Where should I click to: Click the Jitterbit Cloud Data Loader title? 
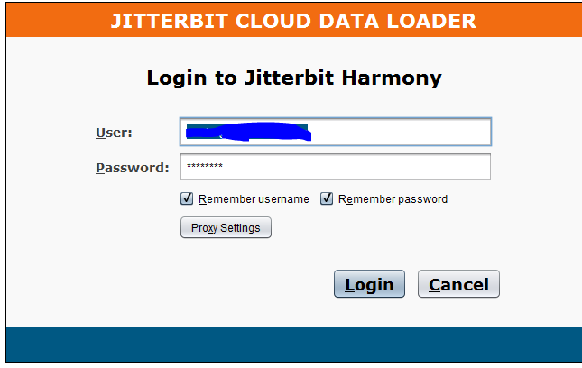[x=293, y=21]
